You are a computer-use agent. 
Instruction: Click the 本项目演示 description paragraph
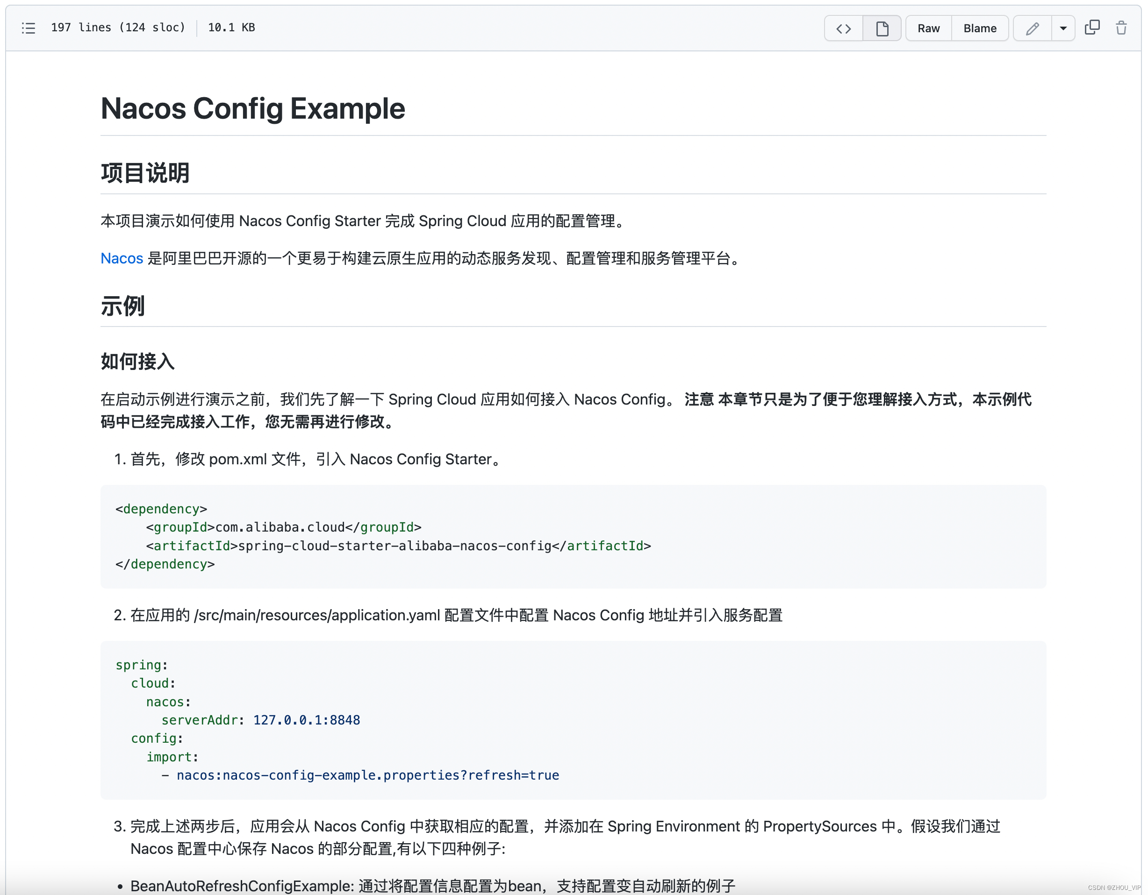[x=364, y=221]
